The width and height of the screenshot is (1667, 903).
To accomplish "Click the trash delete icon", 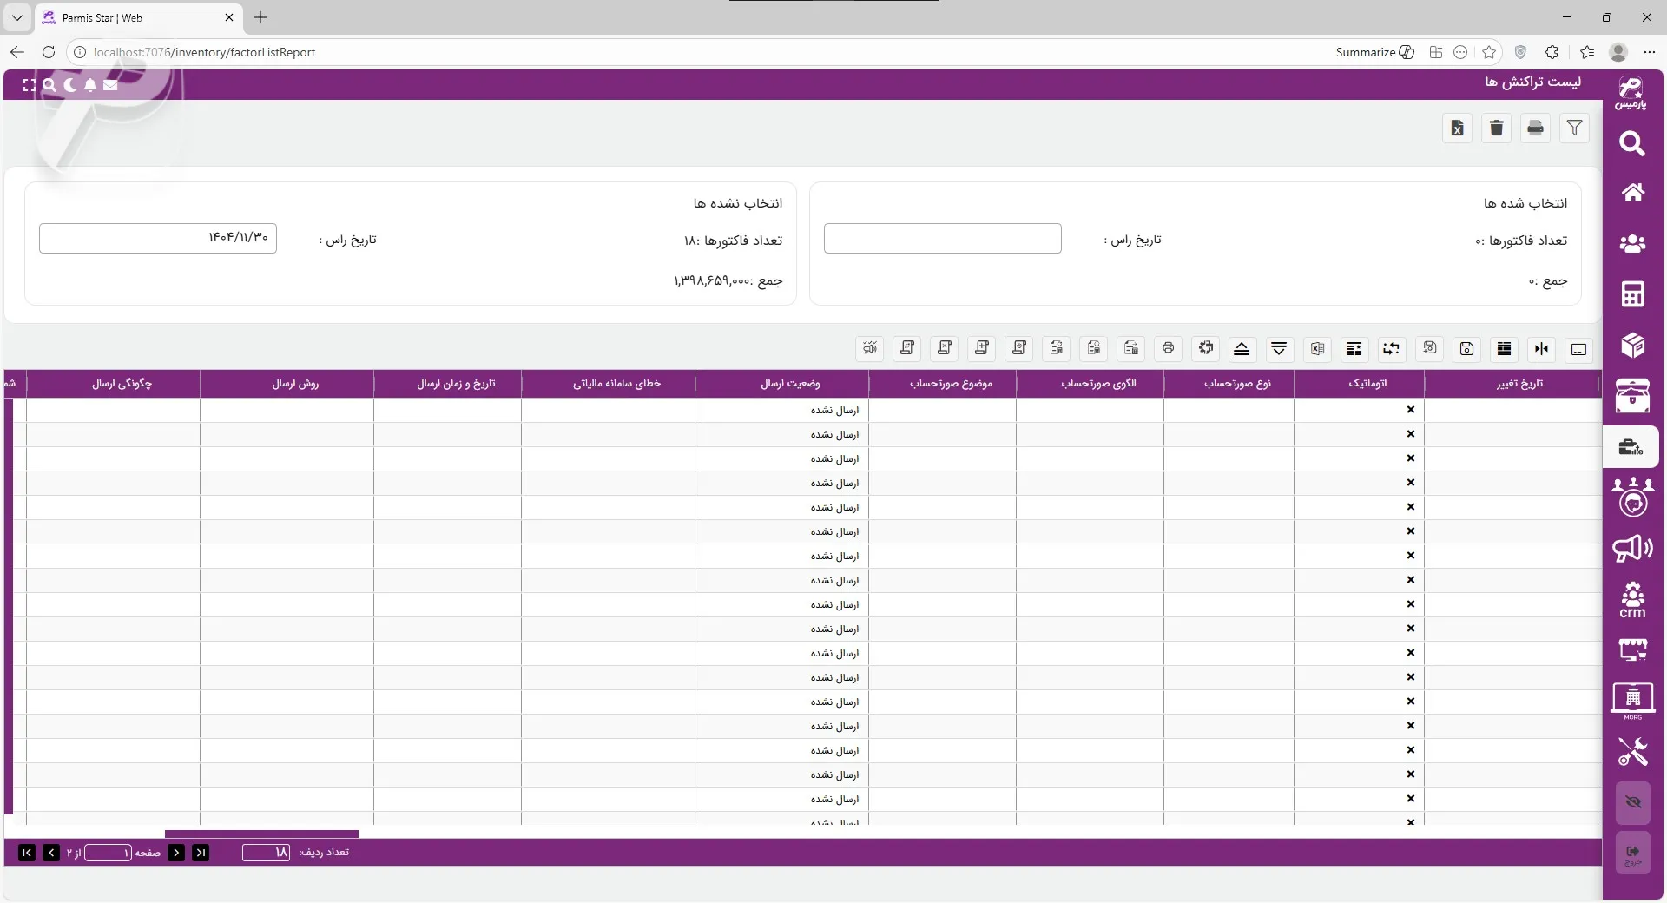I will coord(1496,129).
